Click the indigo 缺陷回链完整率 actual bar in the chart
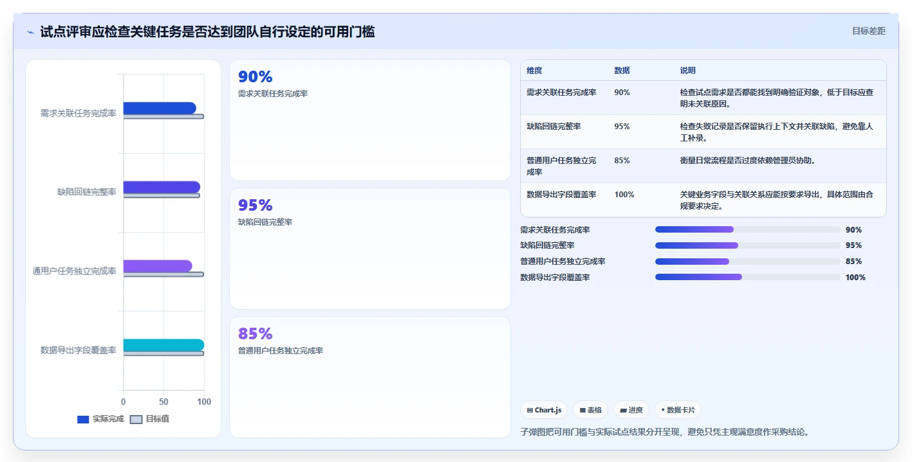The width and height of the screenshot is (912, 462). pyautogui.click(x=162, y=187)
